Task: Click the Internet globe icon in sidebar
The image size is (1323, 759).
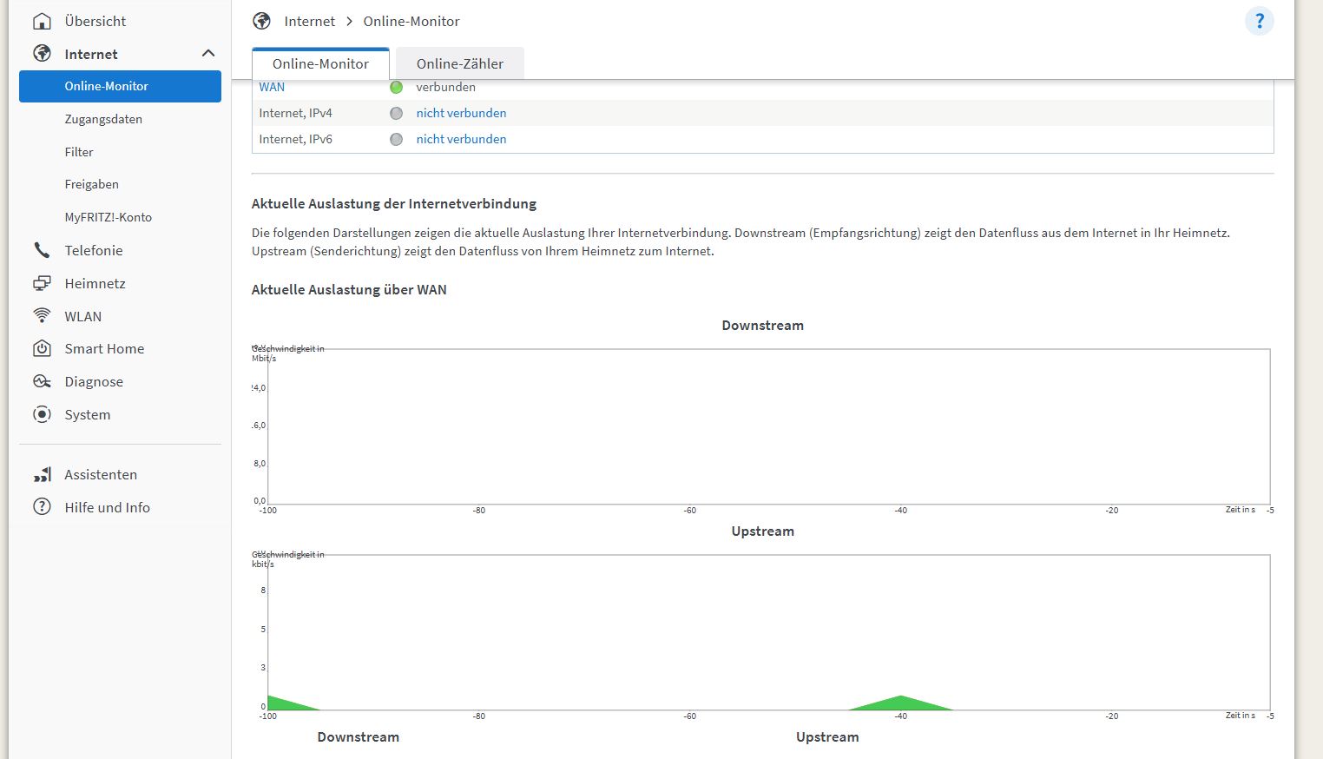Action: (42, 54)
